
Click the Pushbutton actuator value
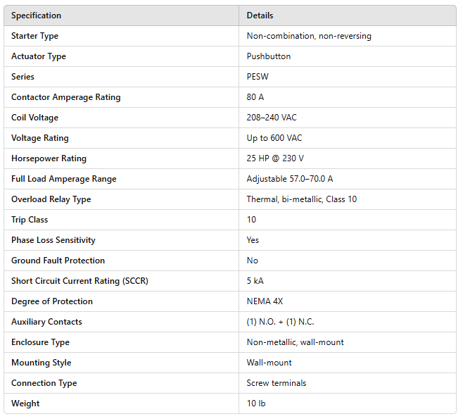(x=269, y=56)
